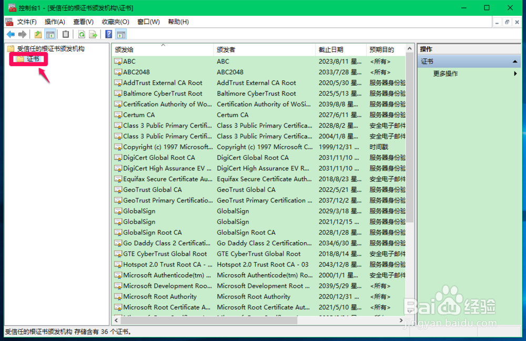This screenshot has height=341, width=526.
Task: Click Class 3 Public Primary row dated 2028/8/2
Action: (x=259, y=126)
